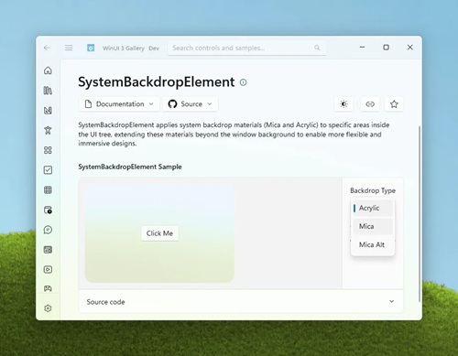The height and width of the screenshot is (356, 458).
Task: Open the Design guidance icon in sidebar
Action: tap(48, 111)
